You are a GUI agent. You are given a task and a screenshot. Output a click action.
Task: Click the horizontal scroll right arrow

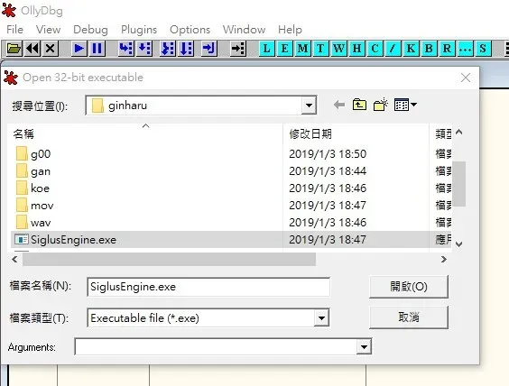click(444, 259)
